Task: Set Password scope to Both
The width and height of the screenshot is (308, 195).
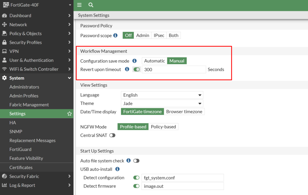Action: click(174, 36)
